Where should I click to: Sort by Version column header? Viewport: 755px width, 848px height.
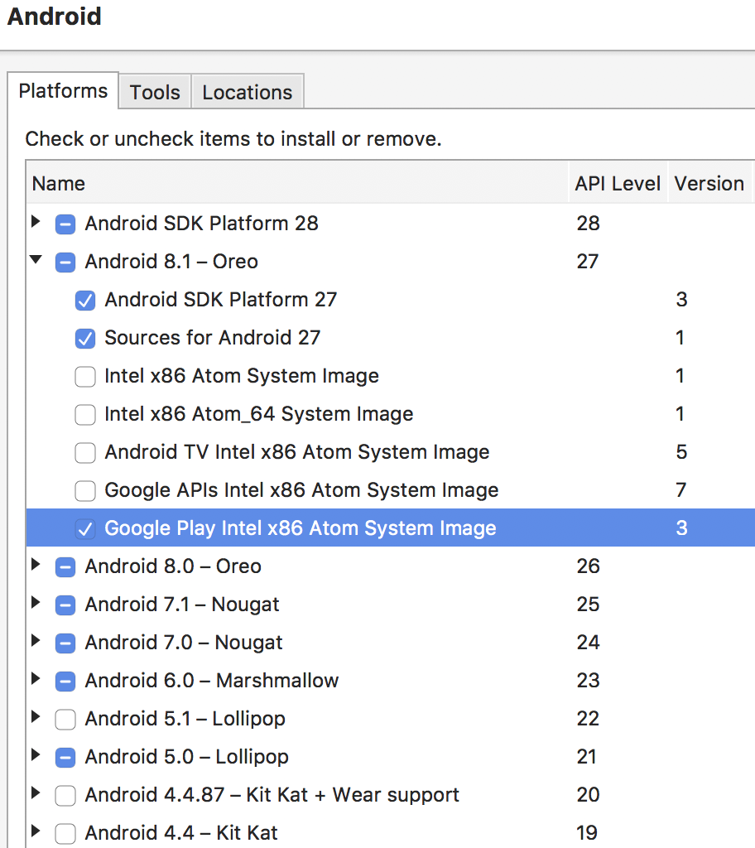click(x=709, y=183)
